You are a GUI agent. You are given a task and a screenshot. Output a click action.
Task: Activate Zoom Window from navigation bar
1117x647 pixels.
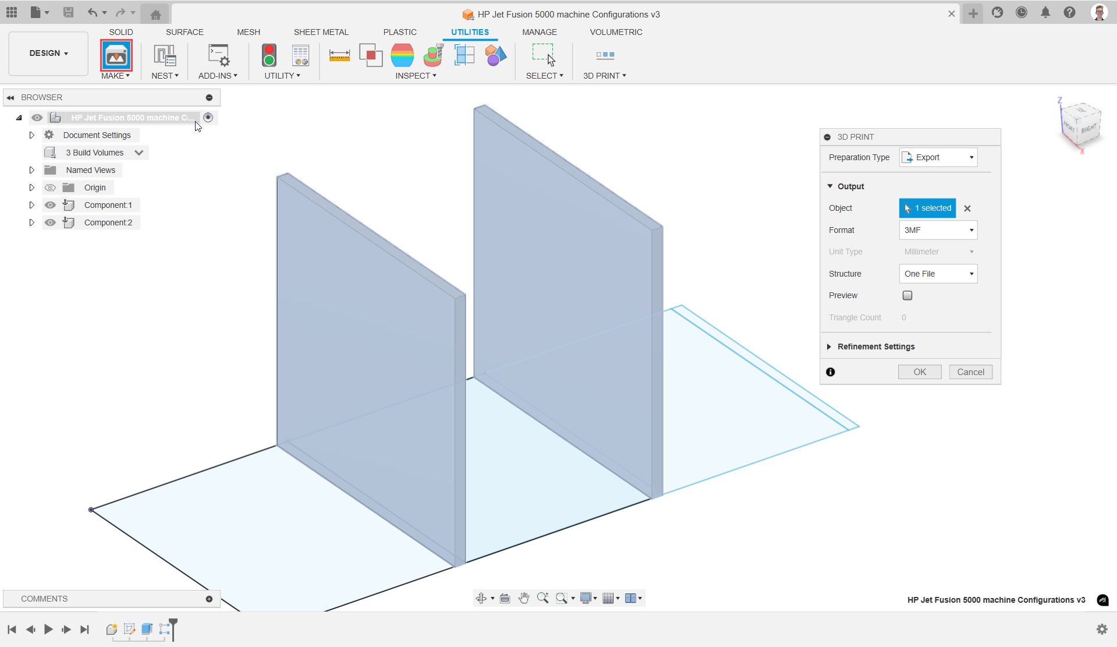562,598
